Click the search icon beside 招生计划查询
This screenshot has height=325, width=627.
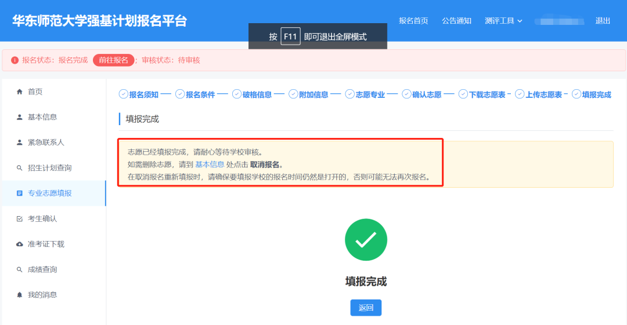click(x=19, y=168)
